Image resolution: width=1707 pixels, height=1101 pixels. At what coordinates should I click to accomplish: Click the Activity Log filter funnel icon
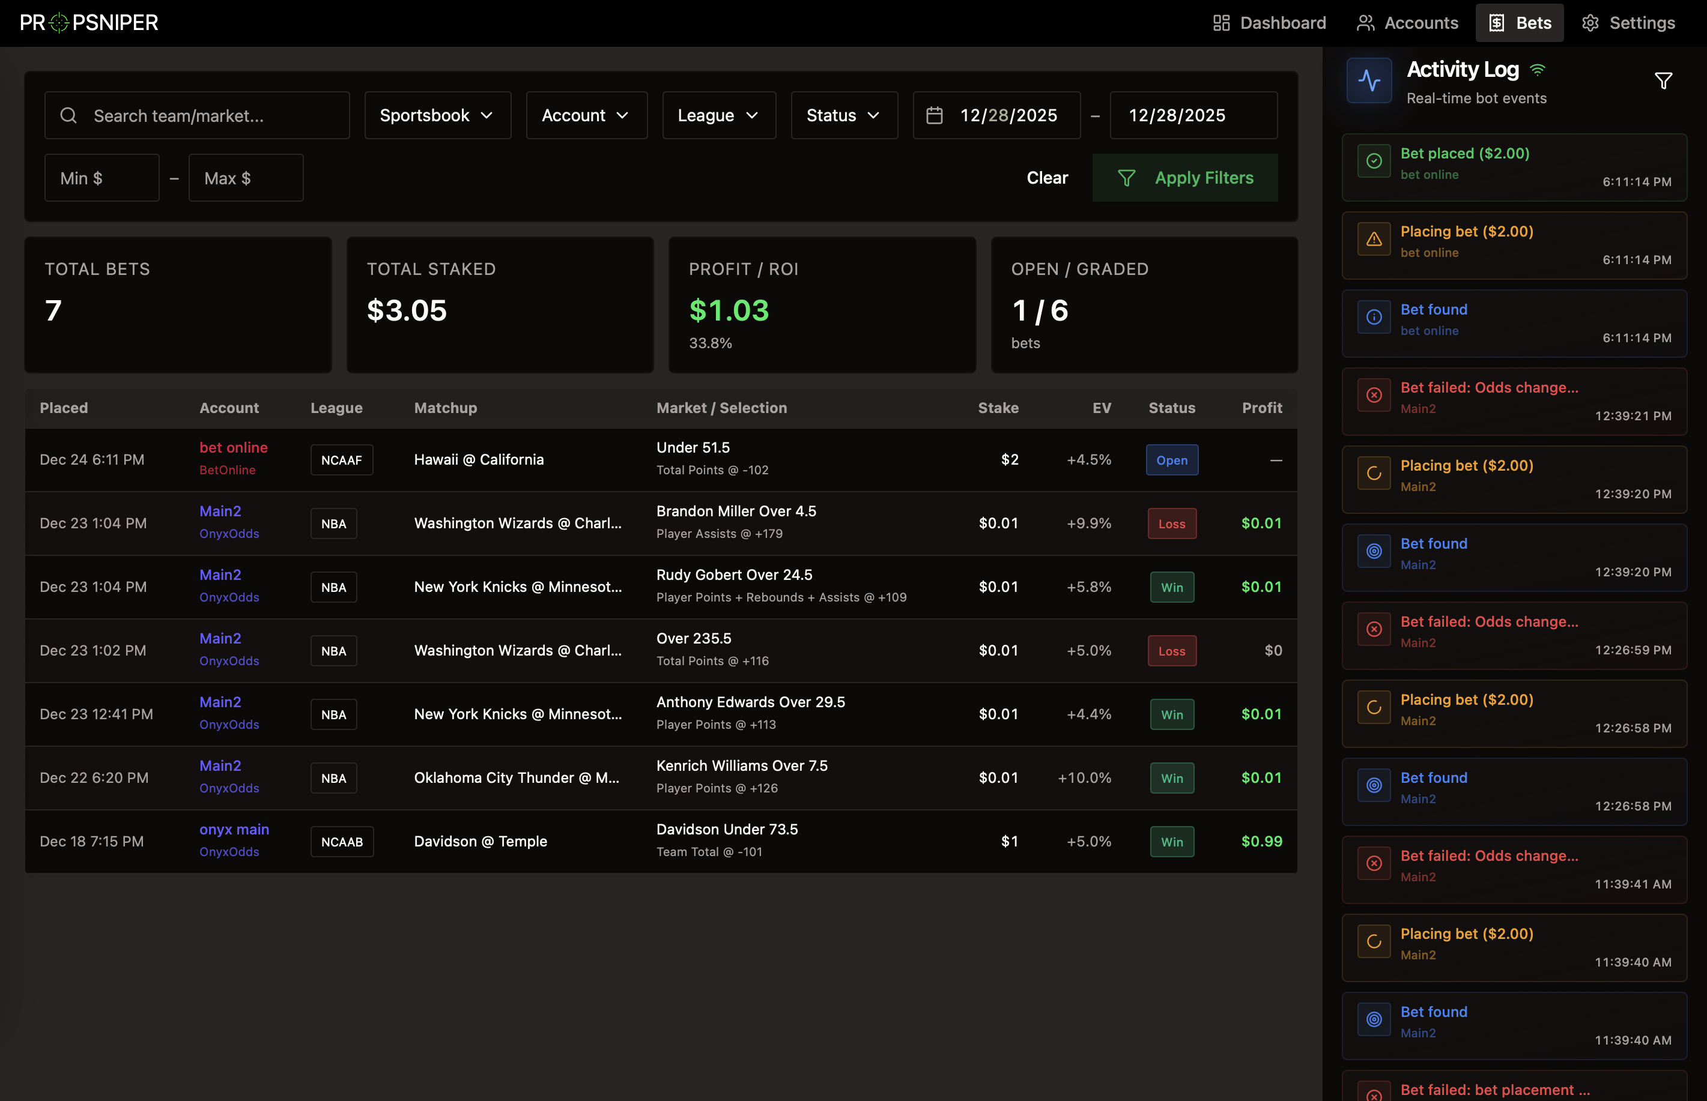point(1663,81)
